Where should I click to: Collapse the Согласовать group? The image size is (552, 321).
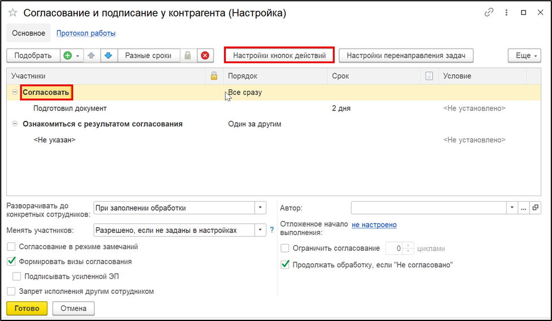click(15, 92)
